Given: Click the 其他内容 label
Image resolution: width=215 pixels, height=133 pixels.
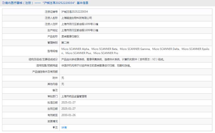Looking at the screenshot, I should (53, 84).
